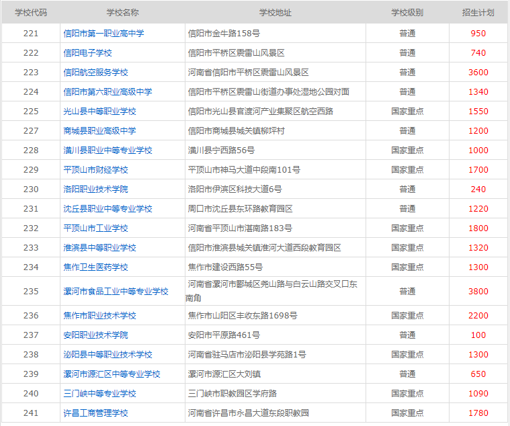Open the 商城县职业高级中学 link
Viewport: 510px width, 426px height.
tap(99, 130)
